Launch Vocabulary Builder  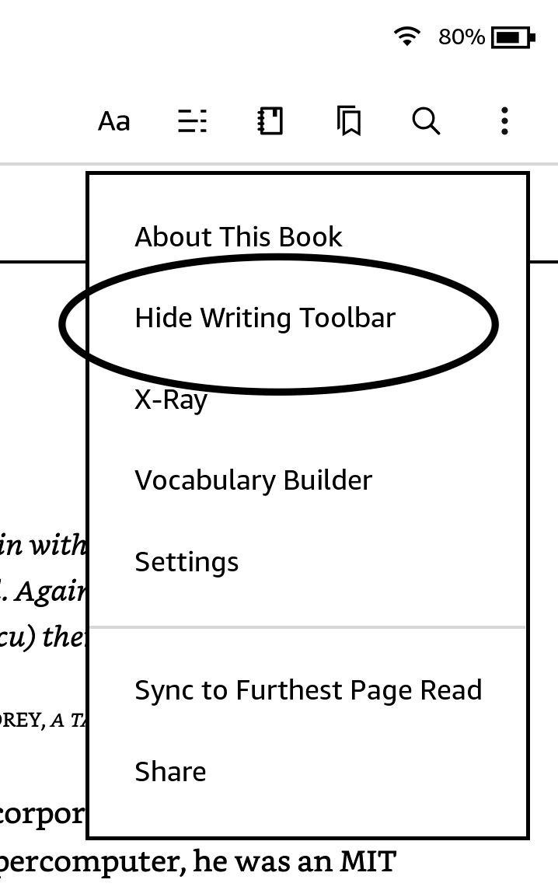[x=253, y=480]
